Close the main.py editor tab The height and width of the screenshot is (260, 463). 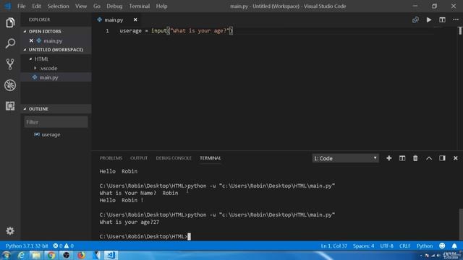point(135,19)
